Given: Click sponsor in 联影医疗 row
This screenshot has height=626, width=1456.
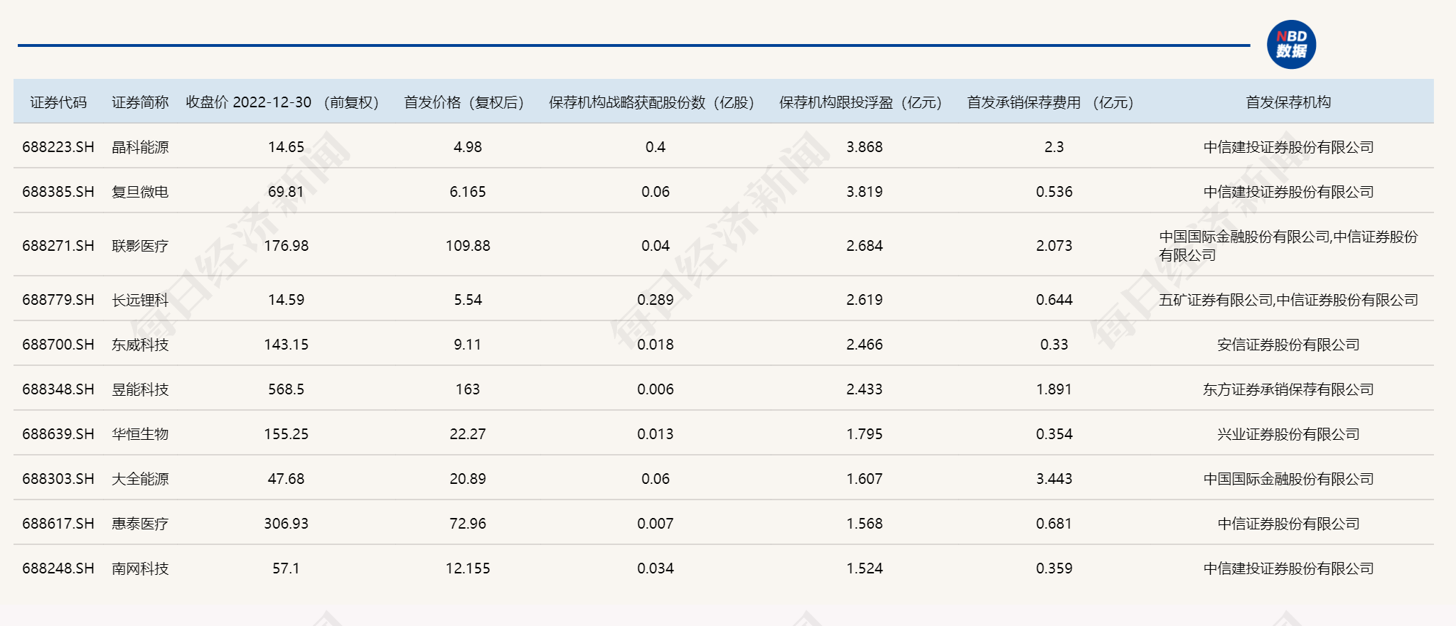Looking at the screenshot, I should click(x=1288, y=246).
